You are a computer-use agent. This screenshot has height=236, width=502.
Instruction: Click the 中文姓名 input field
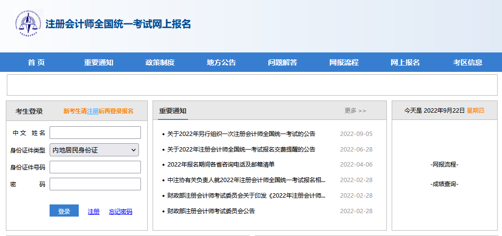coord(95,133)
